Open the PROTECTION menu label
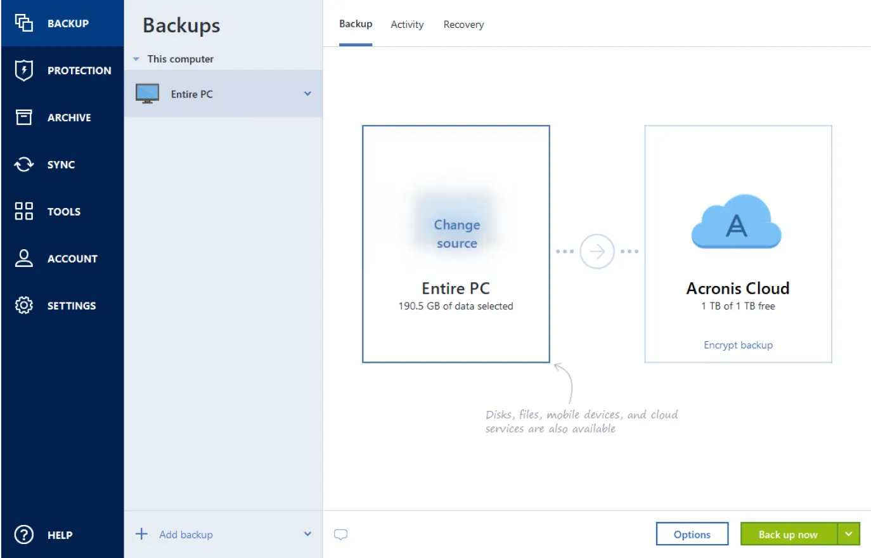This screenshot has width=871, height=558. 79,70
